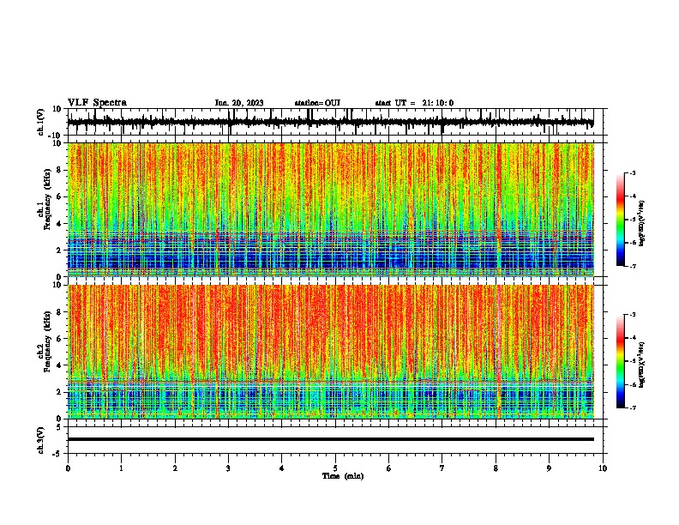679x525 pixels.
Task: Click the ch.3(V) black trace line
Action: (330, 439)
